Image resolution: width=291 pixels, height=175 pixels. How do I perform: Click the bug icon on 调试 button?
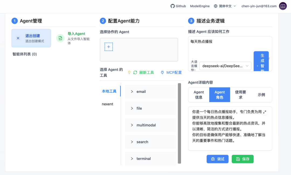(213, 159)
